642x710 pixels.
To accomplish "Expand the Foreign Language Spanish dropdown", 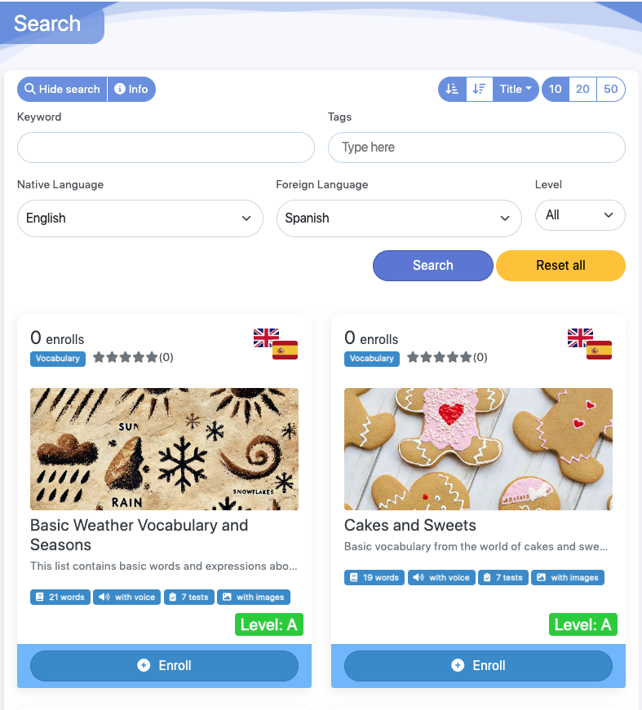I will tap(399, 218).
